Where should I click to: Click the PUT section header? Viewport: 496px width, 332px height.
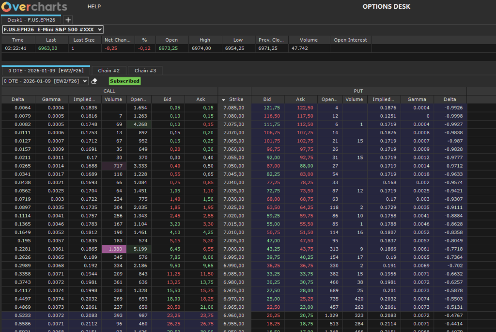coord(358,91)
